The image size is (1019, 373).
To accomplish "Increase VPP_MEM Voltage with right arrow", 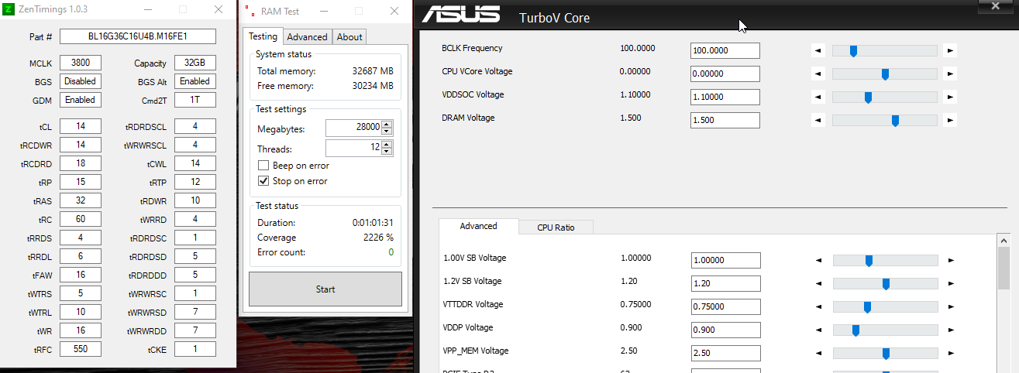I will [x=951, y=354].
